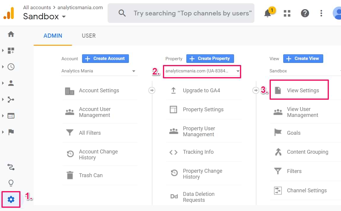Open View Settings link

pyautogui.click(x=303, y=91)
